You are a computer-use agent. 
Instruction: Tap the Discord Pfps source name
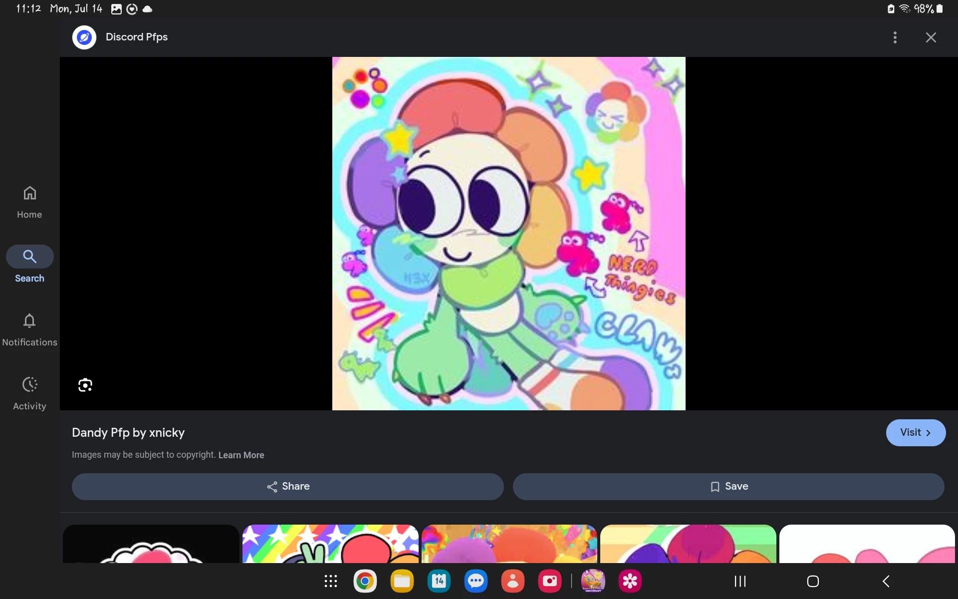[137, 37]
